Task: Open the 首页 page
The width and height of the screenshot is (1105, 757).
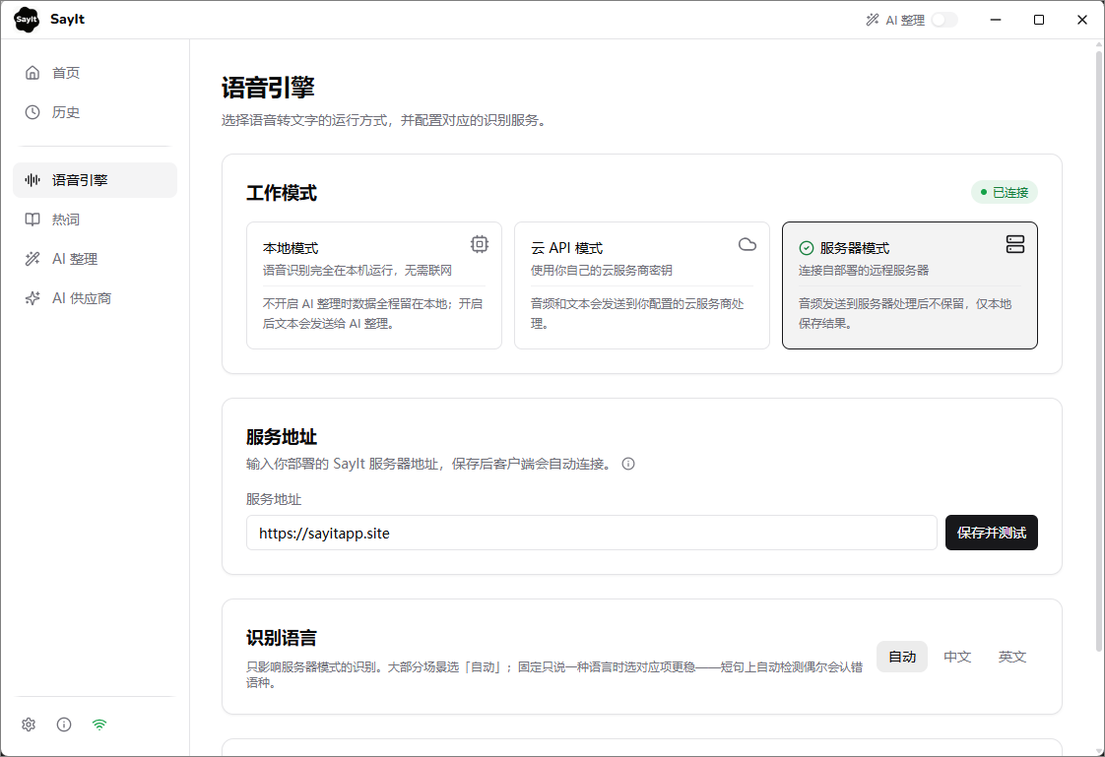Action: click(x=95, y=73)
